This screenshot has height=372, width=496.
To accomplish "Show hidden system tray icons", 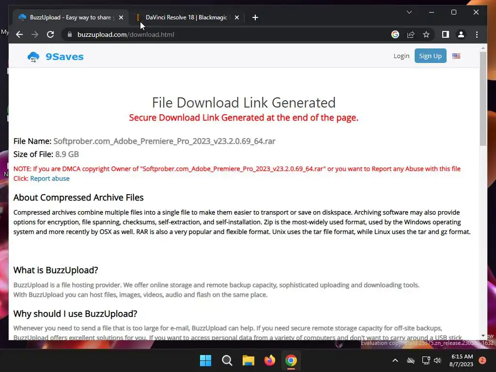I will tap(395, 360).
